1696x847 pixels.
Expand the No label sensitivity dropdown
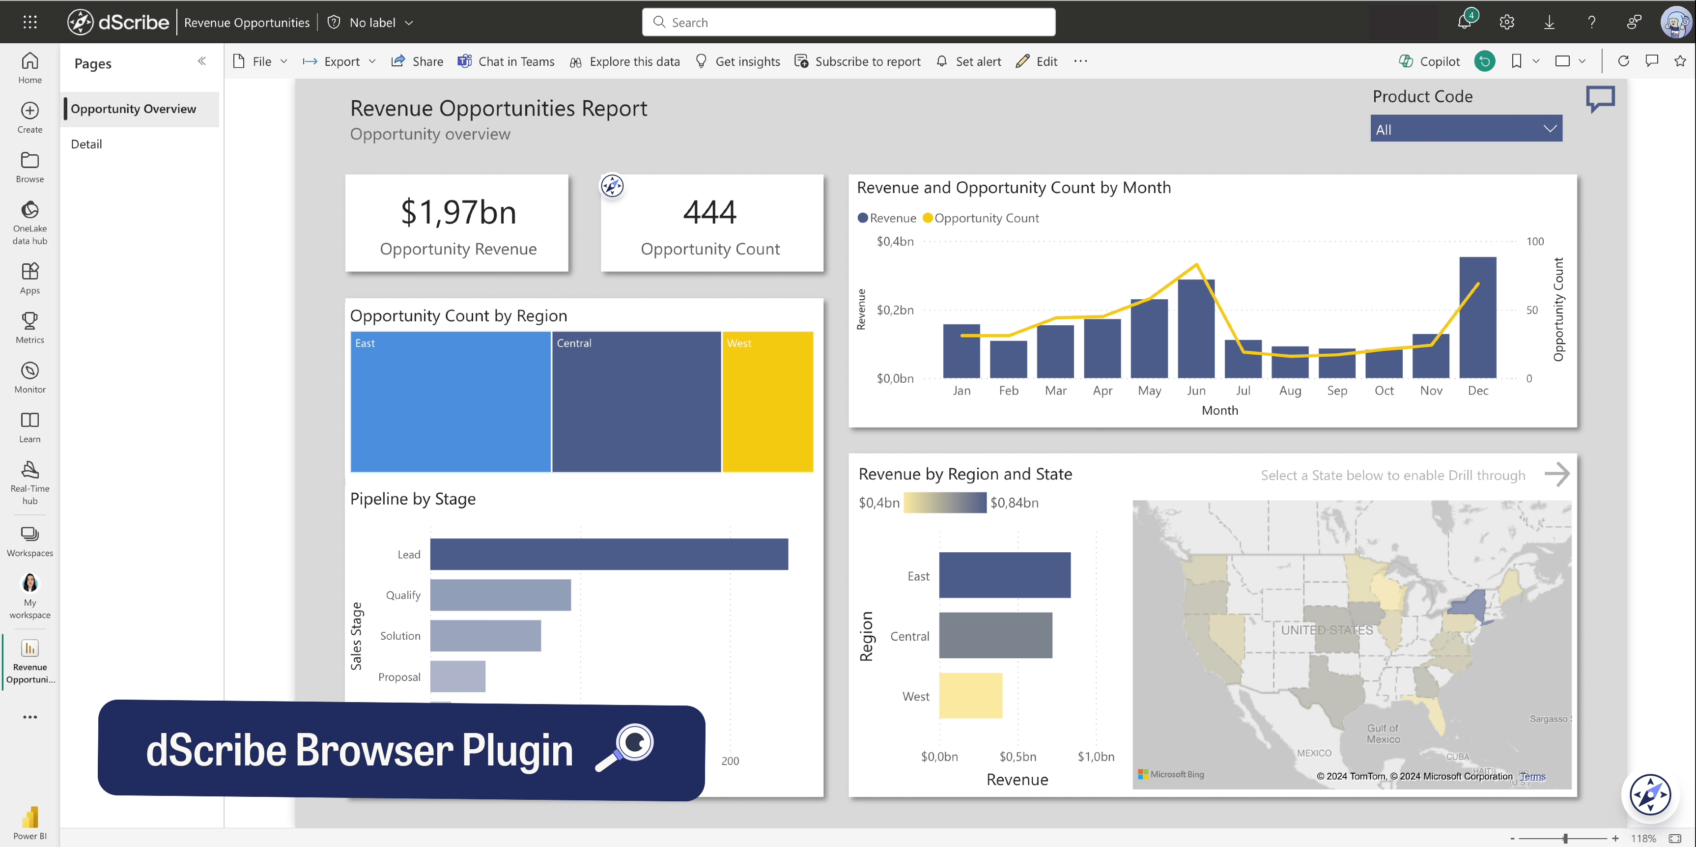tap(381, 23)
